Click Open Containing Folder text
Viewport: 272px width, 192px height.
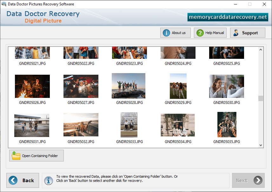click(x=40, y=156)
